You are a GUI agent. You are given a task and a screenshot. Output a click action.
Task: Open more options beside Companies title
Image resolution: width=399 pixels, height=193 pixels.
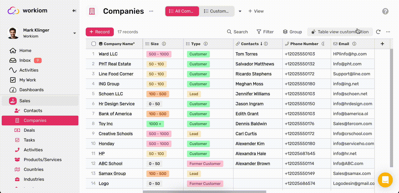pyautogui.click(x=151, y=11)
